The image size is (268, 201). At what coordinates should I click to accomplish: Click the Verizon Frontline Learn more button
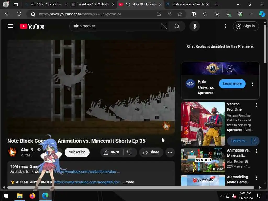[x=243, y=141]
